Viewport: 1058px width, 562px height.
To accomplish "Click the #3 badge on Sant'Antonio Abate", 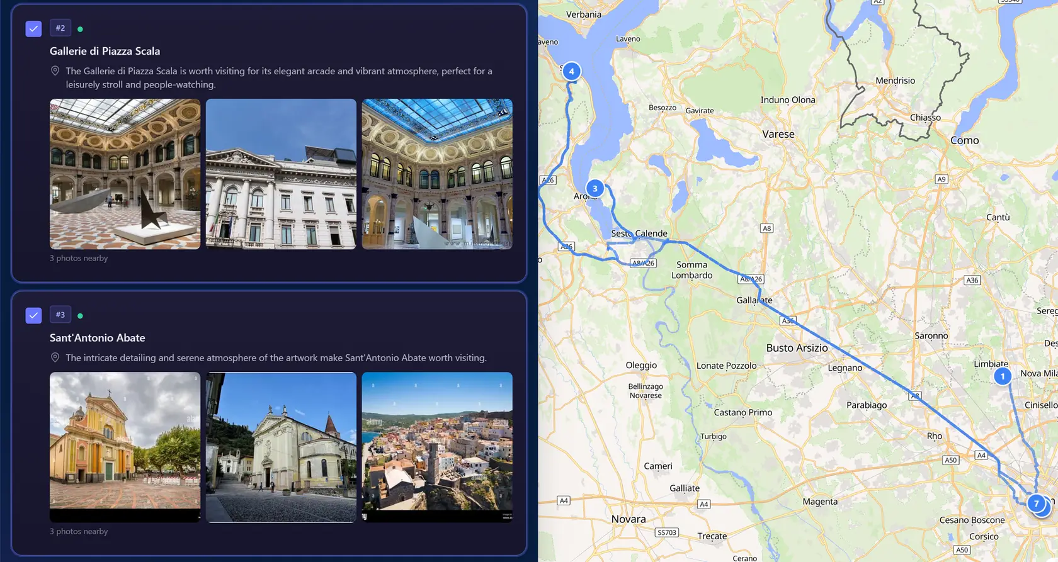I will pos(60,315).
